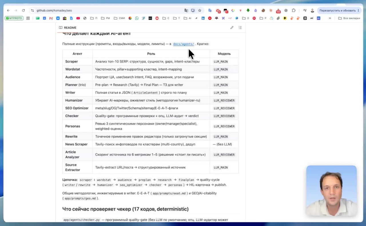
Task: Open the LinkedIn bookmark icon
Action: (203, 18)
